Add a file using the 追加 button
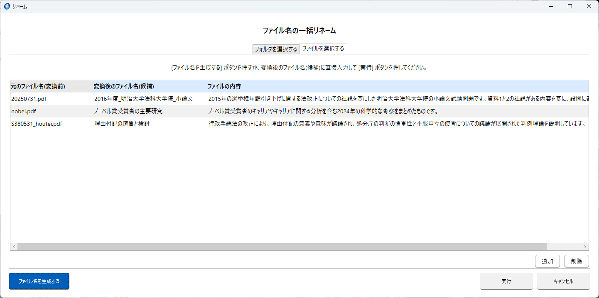 547,261
